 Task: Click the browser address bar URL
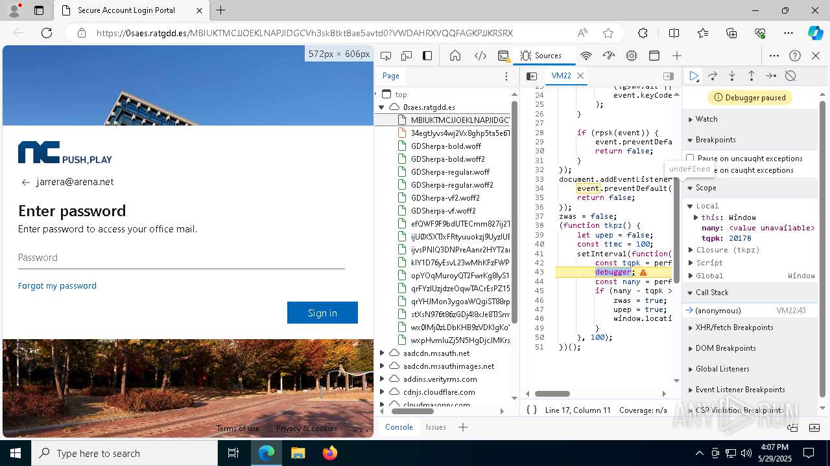[305, 33]
